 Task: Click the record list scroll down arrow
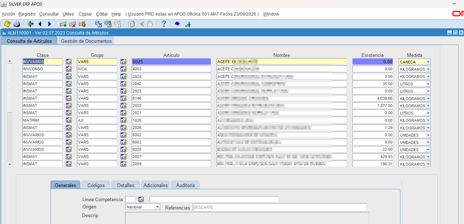tap(10, 164)
